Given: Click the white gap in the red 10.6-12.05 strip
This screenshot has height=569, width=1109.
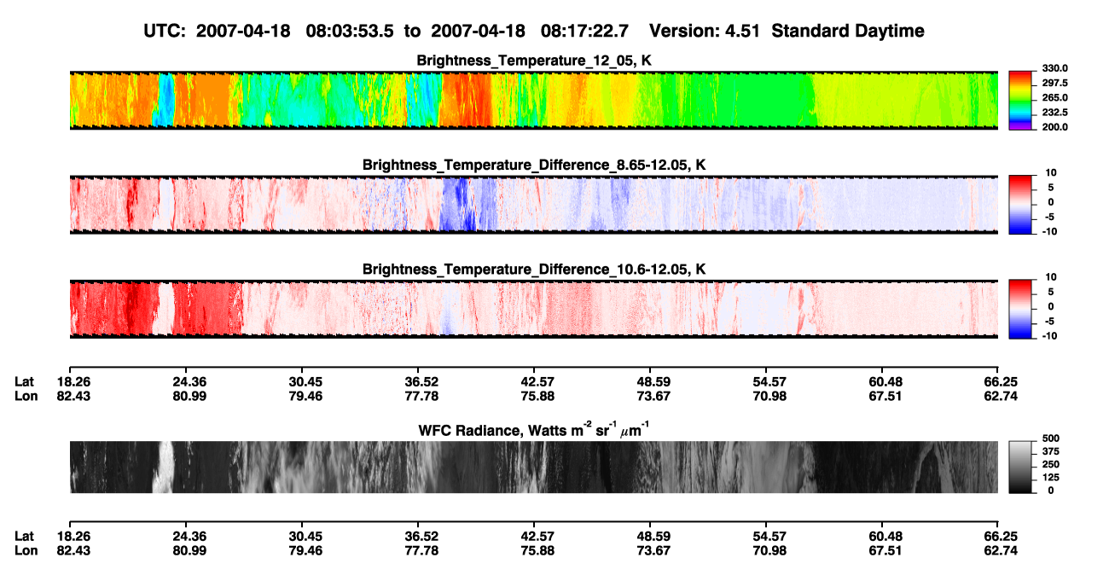Looking at the screenshot, I should click(x=166, y=309).
